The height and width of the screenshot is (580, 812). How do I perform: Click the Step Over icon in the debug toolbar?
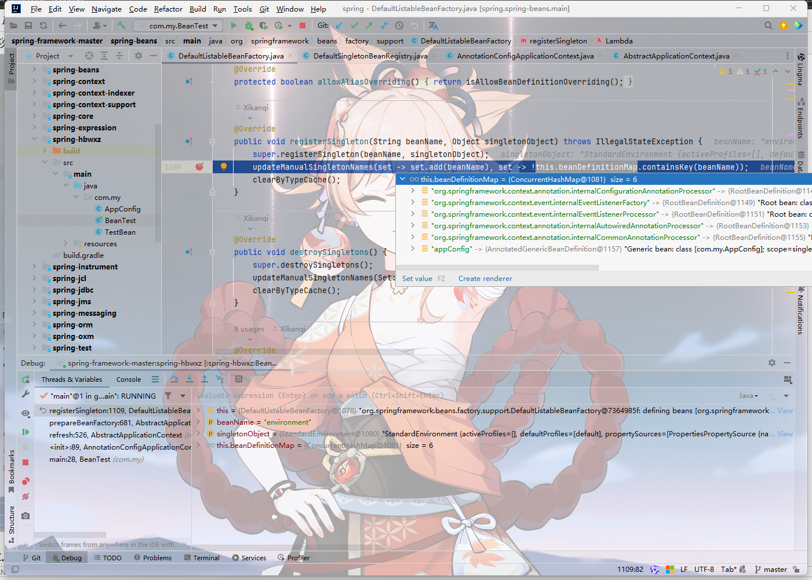pos(174,379)
